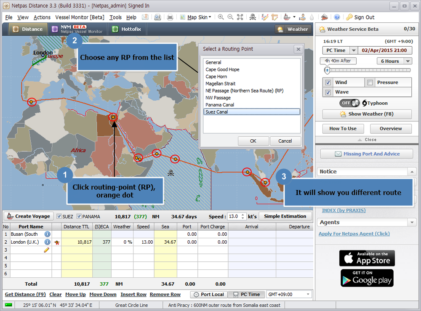
Task: Switch the Typhoon toggle on
Action: pyautogui.click(x=349, y=103)
